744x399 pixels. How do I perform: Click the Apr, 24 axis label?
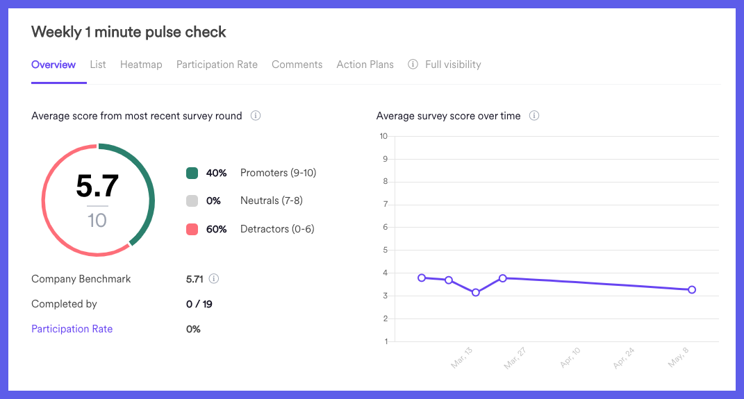pos(624,358)
